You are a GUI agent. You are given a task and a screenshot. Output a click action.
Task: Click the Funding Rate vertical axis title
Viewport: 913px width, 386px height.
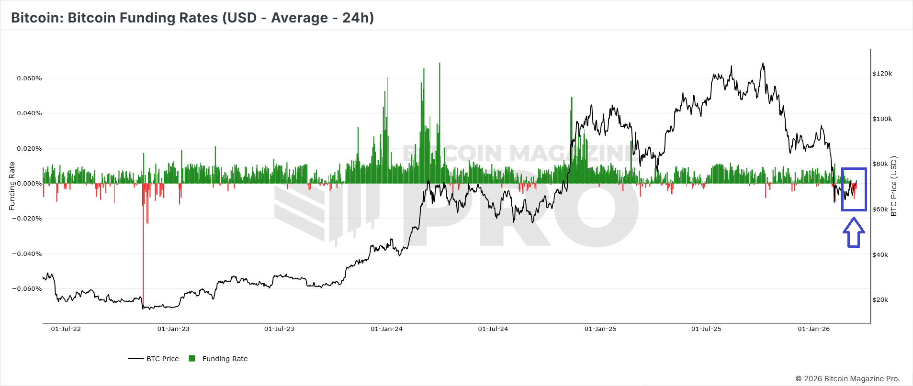coord(12,186)
